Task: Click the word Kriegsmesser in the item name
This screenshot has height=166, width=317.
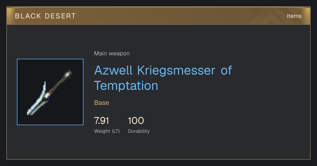Action: (x=176, y=70)
